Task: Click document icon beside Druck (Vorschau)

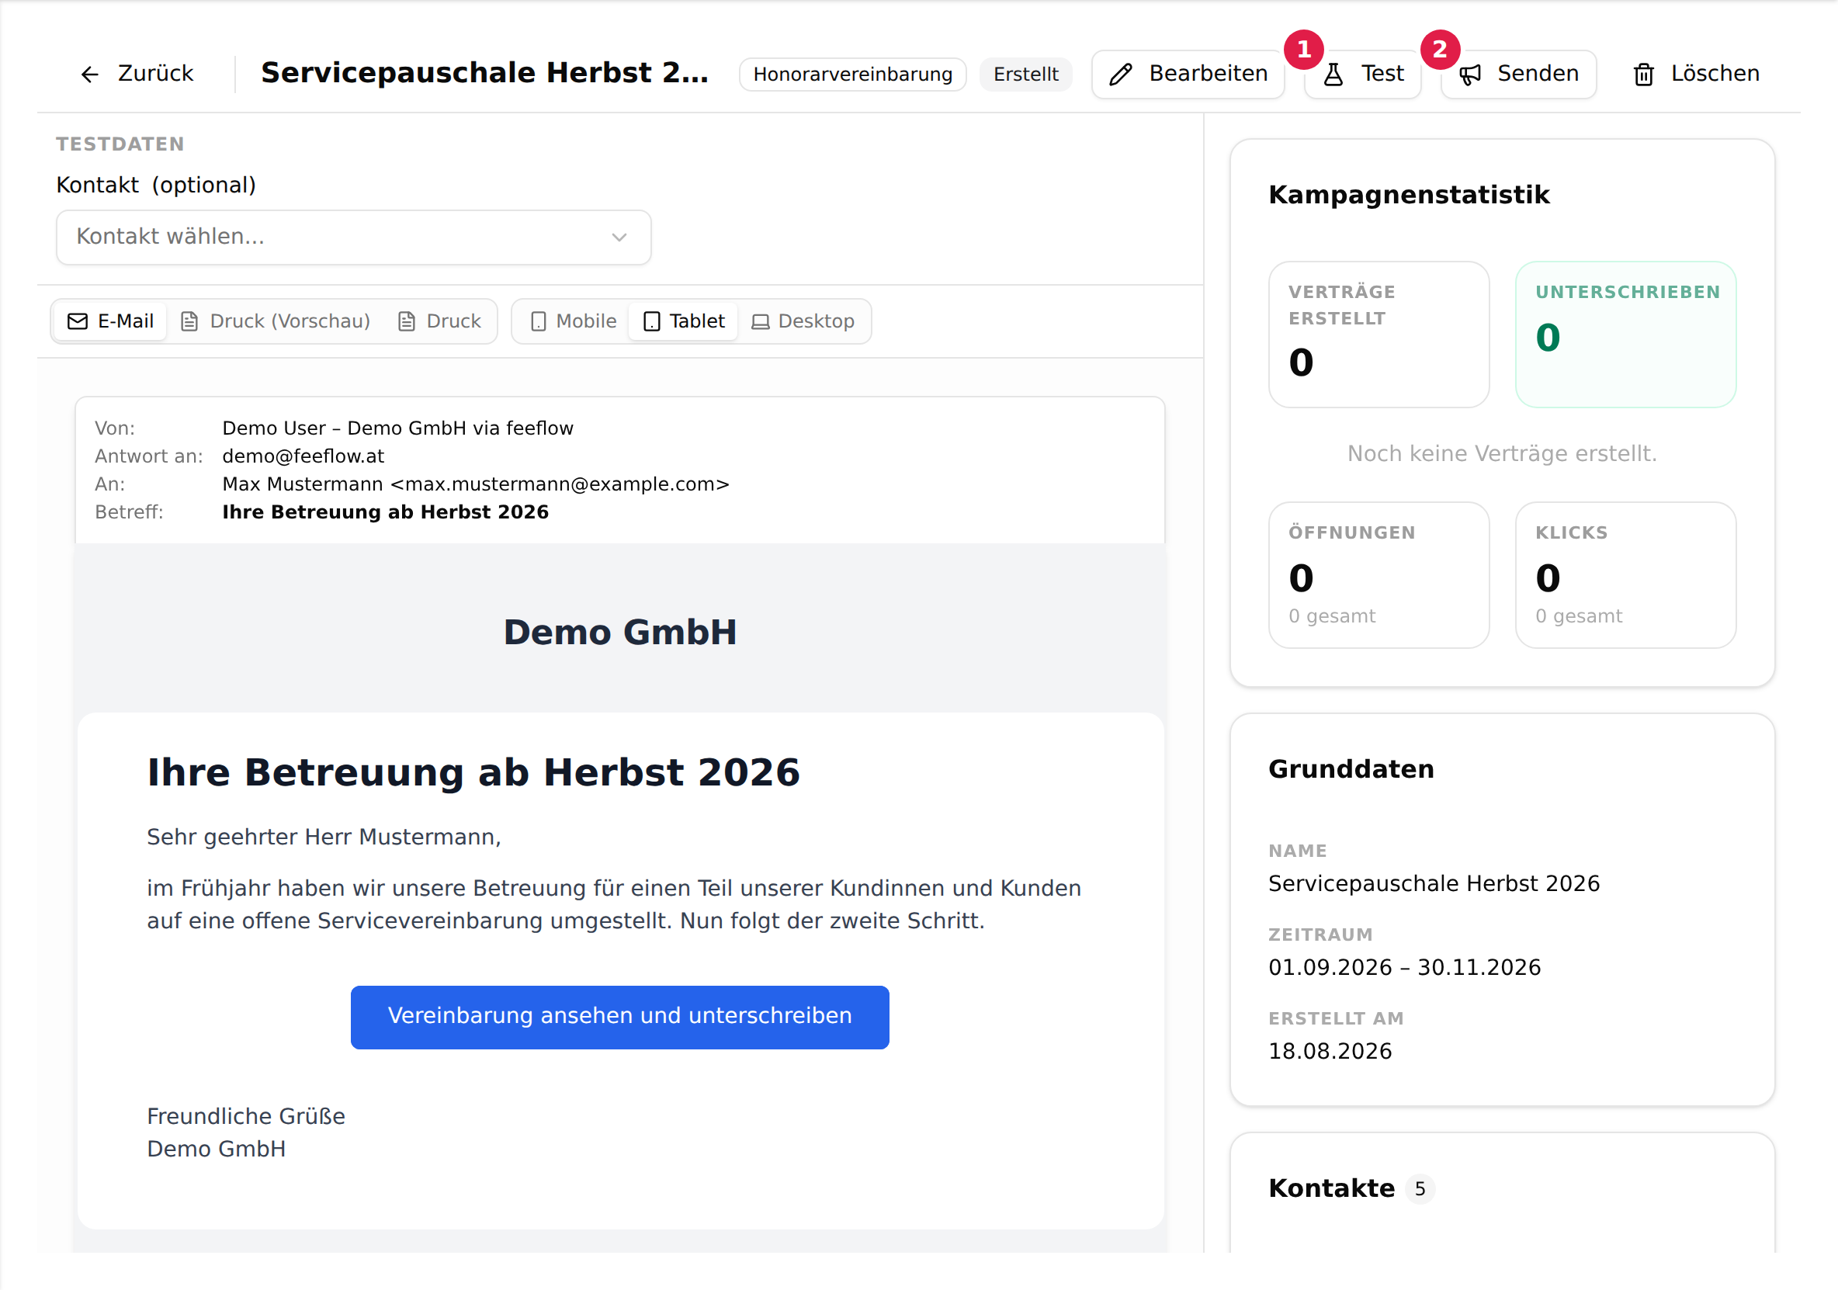Action: (189, 321)
